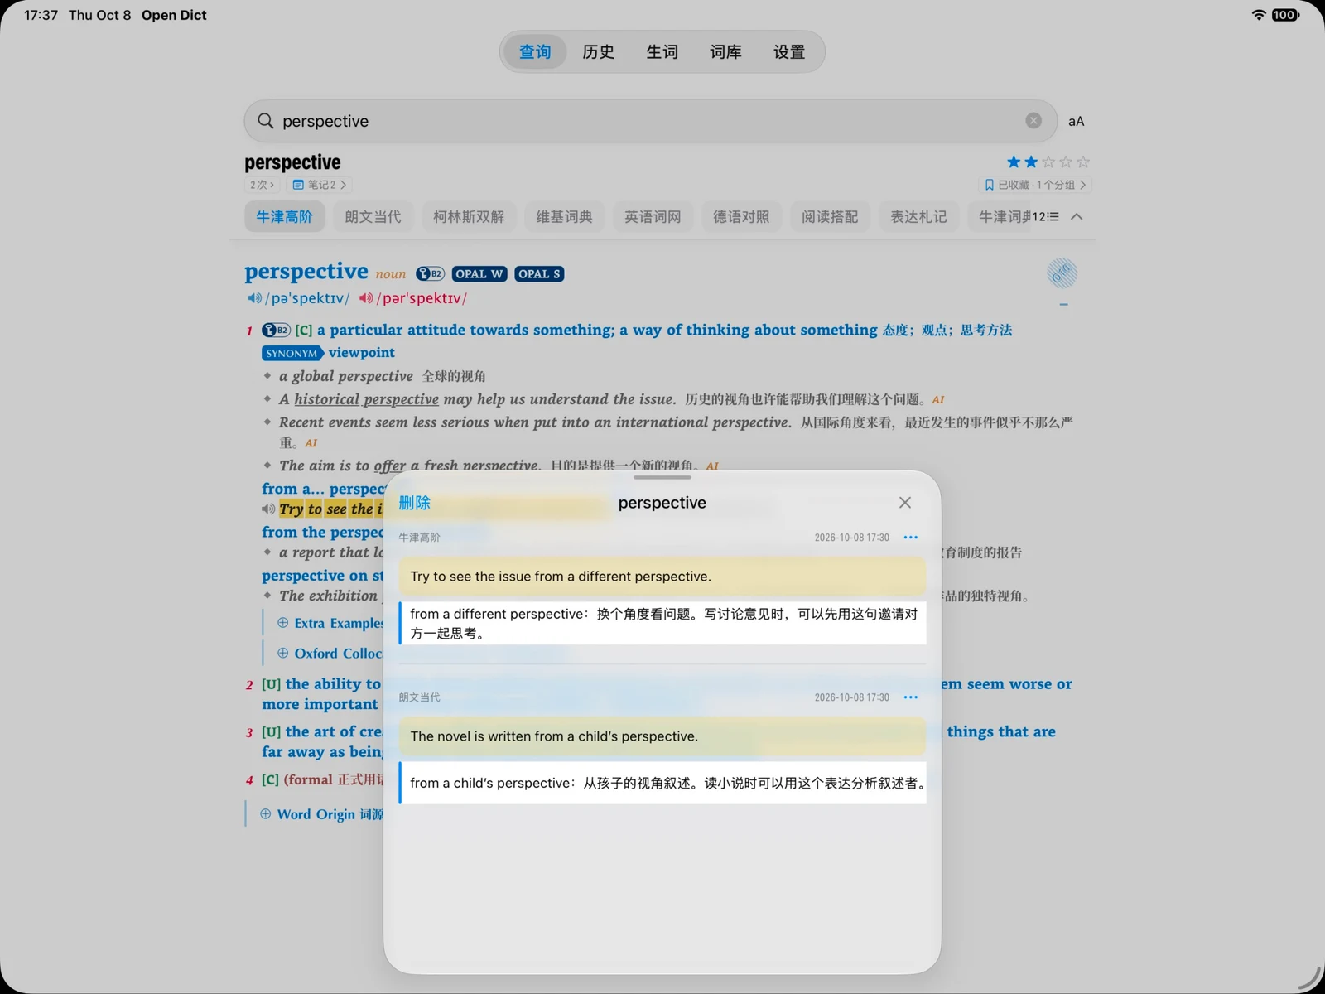Viewport: 1325px width, 994px height.
Task: Tap the underlined 'historical perspective' collocation
Action: [x=366, y=399]
